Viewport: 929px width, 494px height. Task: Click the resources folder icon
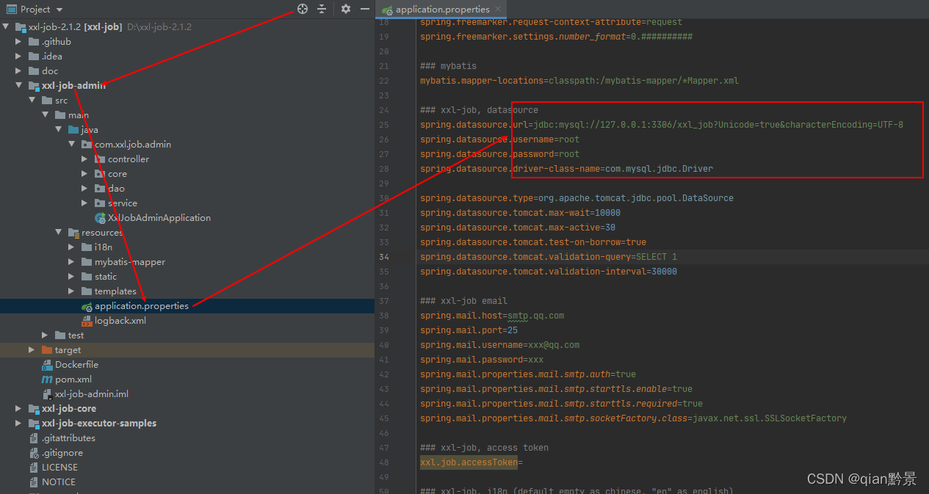click(x=73, y=233)
